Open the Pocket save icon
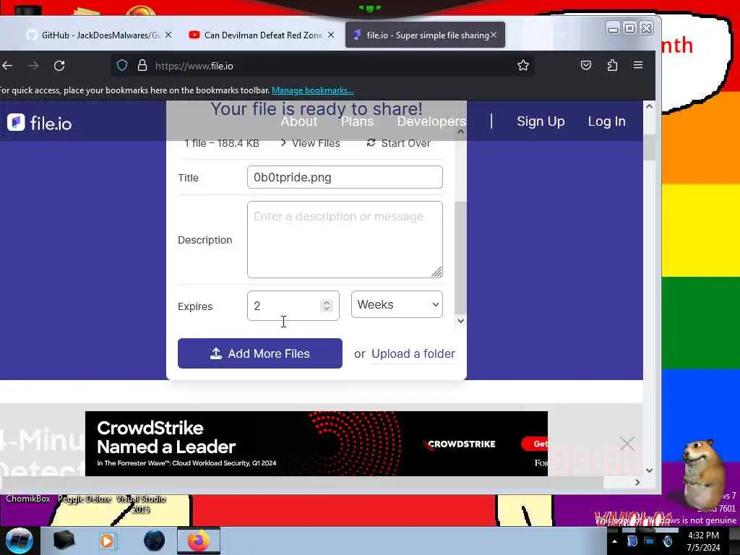The height and width of the screenshot is (555, 740). pyautogui.click(x=585, y=65)
